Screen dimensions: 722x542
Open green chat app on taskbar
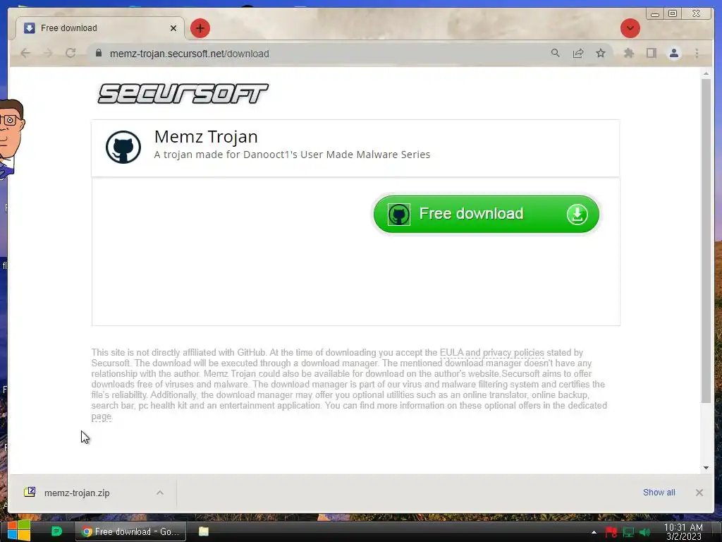56,531
